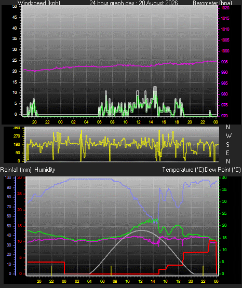
Task: Click hour 04 under the rainfall graph
Action: [89, 281]
